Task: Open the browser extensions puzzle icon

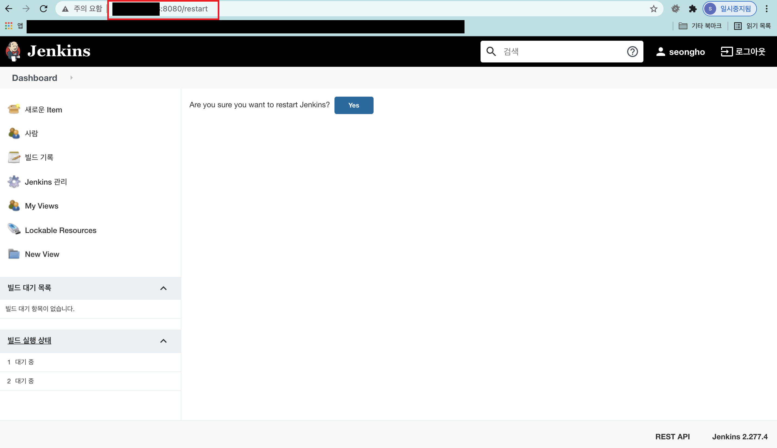Action: (692, 9)
